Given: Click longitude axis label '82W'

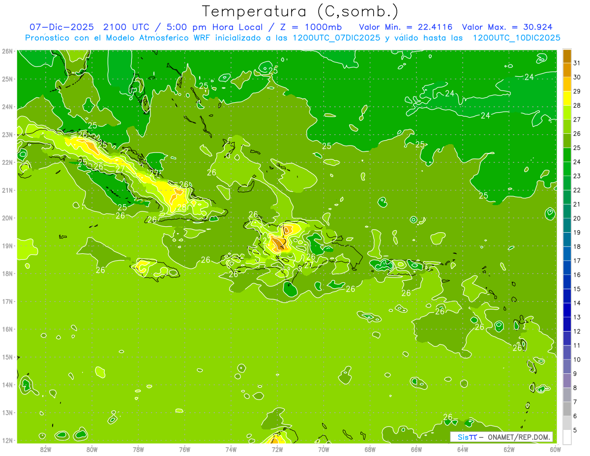Looking at the screenshot, I should pyautogui.click(x=46, y=449).
